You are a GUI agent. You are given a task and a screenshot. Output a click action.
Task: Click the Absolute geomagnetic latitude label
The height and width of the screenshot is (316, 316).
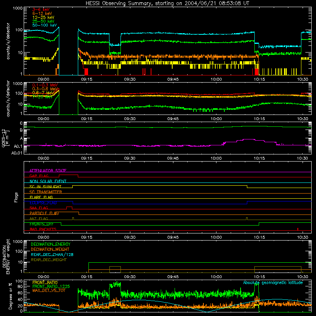click(x=273, y=282)
